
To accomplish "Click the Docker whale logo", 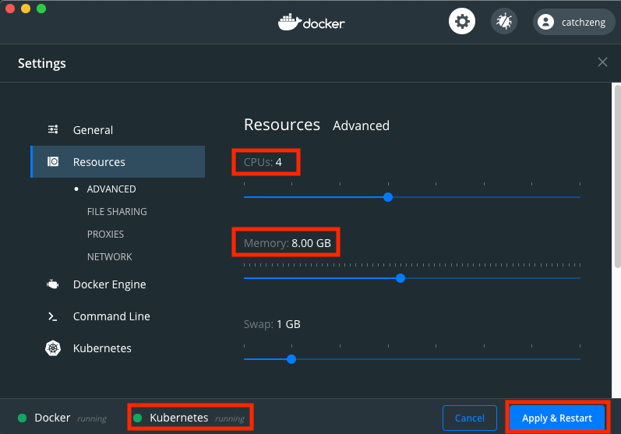I will [290, 22].
